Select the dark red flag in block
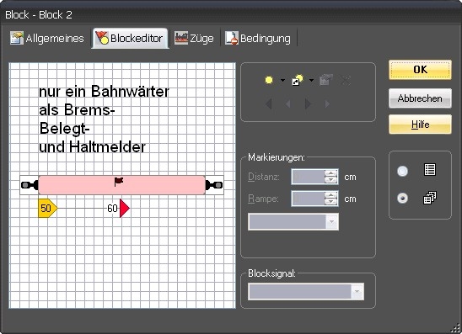 tap(118, 182)
